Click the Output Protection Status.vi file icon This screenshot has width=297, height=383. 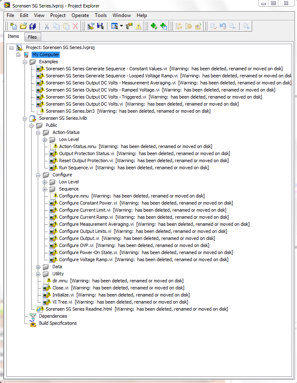54,153
